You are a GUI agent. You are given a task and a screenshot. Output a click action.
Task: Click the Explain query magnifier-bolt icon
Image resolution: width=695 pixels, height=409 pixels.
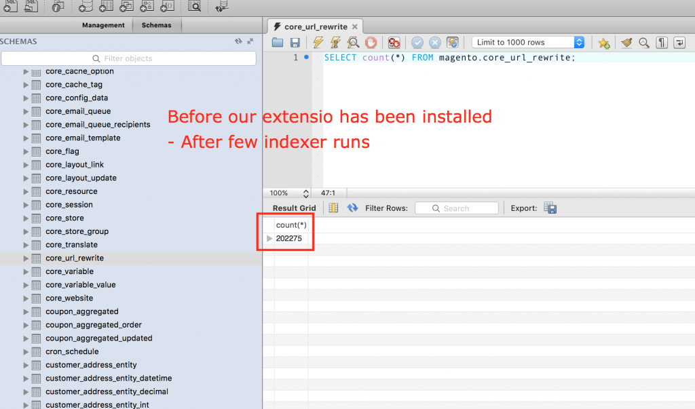point(353,43)
